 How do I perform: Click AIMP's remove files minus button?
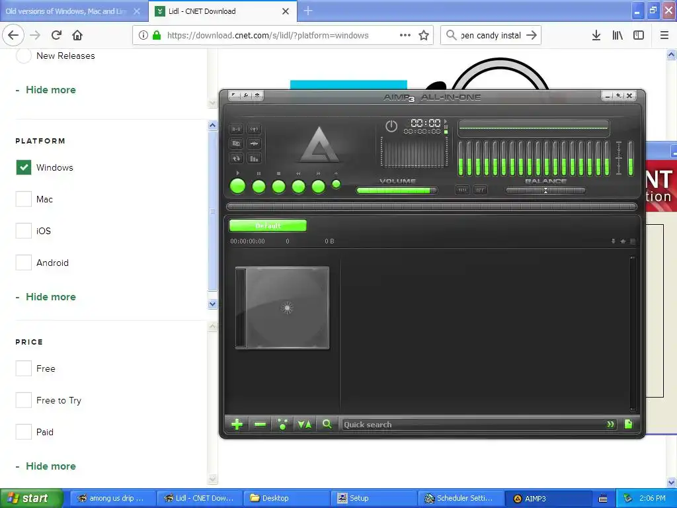pyautogui.click(x=260, y=425)
